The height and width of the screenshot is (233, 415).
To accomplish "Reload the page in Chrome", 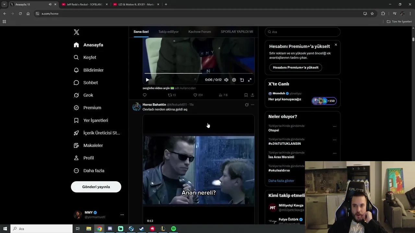I will point(20,14).
